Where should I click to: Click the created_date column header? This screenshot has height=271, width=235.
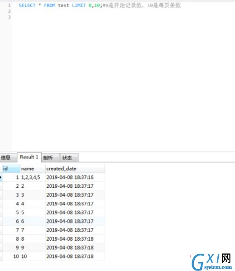click(75, 169)
